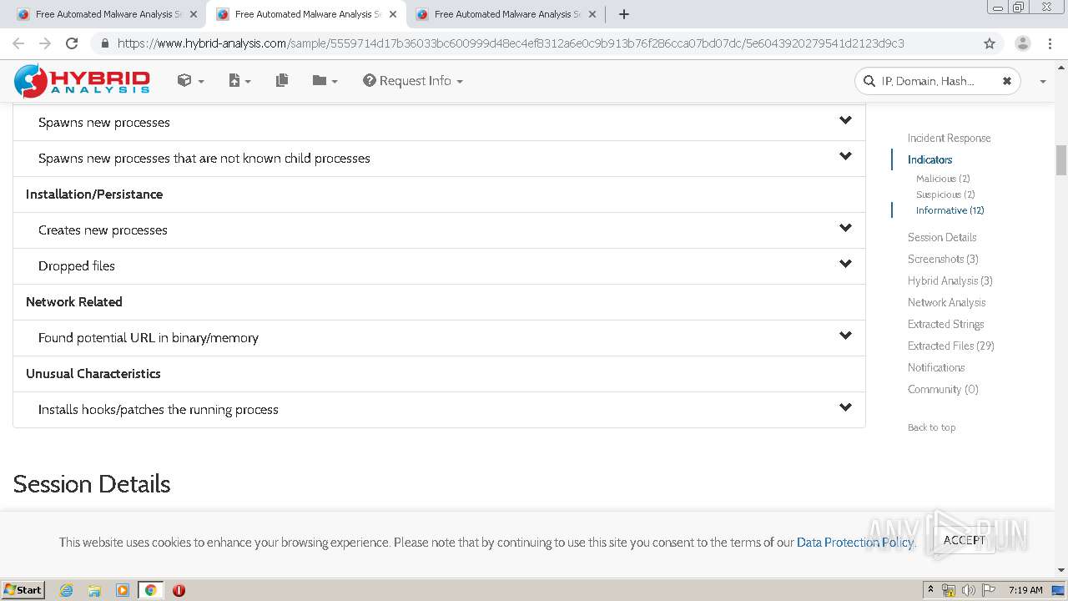Open the Data Protection Policy link
The image size is (1068, 601).
click(x=855, y=543)
